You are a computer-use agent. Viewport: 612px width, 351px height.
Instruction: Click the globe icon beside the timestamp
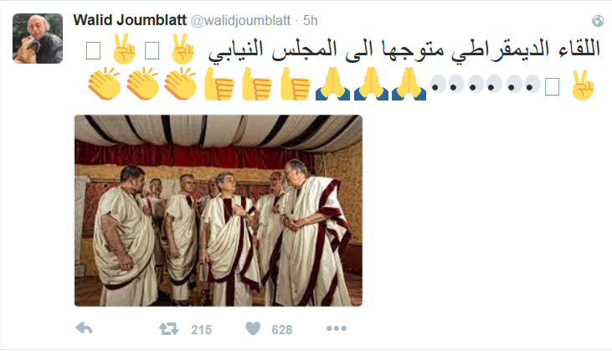click(598, 21)
